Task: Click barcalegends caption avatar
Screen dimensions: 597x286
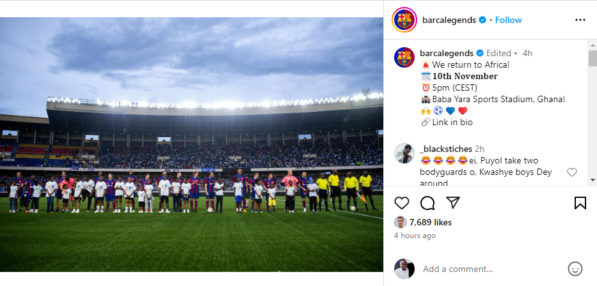Action: (x=404, y=57)
